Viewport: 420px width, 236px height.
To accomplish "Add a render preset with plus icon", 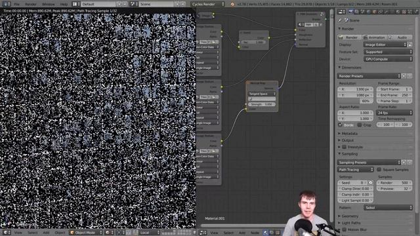I will [404, 76].
